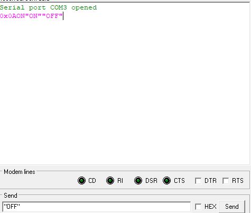Image resolution: width=251 pixels, height=213 pixels.
Task: Click the Modem lines group label
Action: click(20, 172)
